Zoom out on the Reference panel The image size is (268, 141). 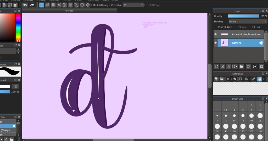[247, 79]
